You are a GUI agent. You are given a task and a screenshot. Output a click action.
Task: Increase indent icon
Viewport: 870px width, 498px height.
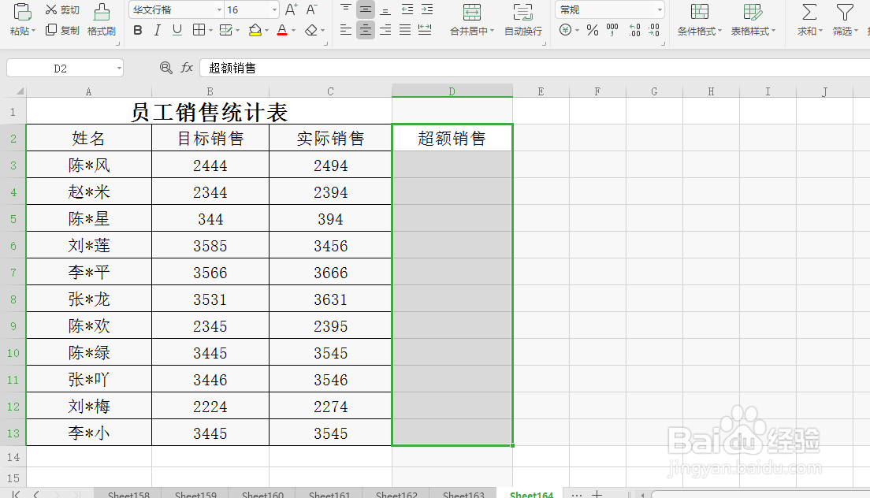click(427, 9)
